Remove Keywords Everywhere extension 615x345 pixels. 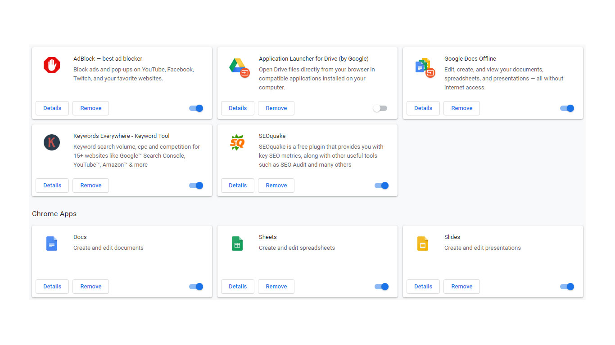[91, 186]
